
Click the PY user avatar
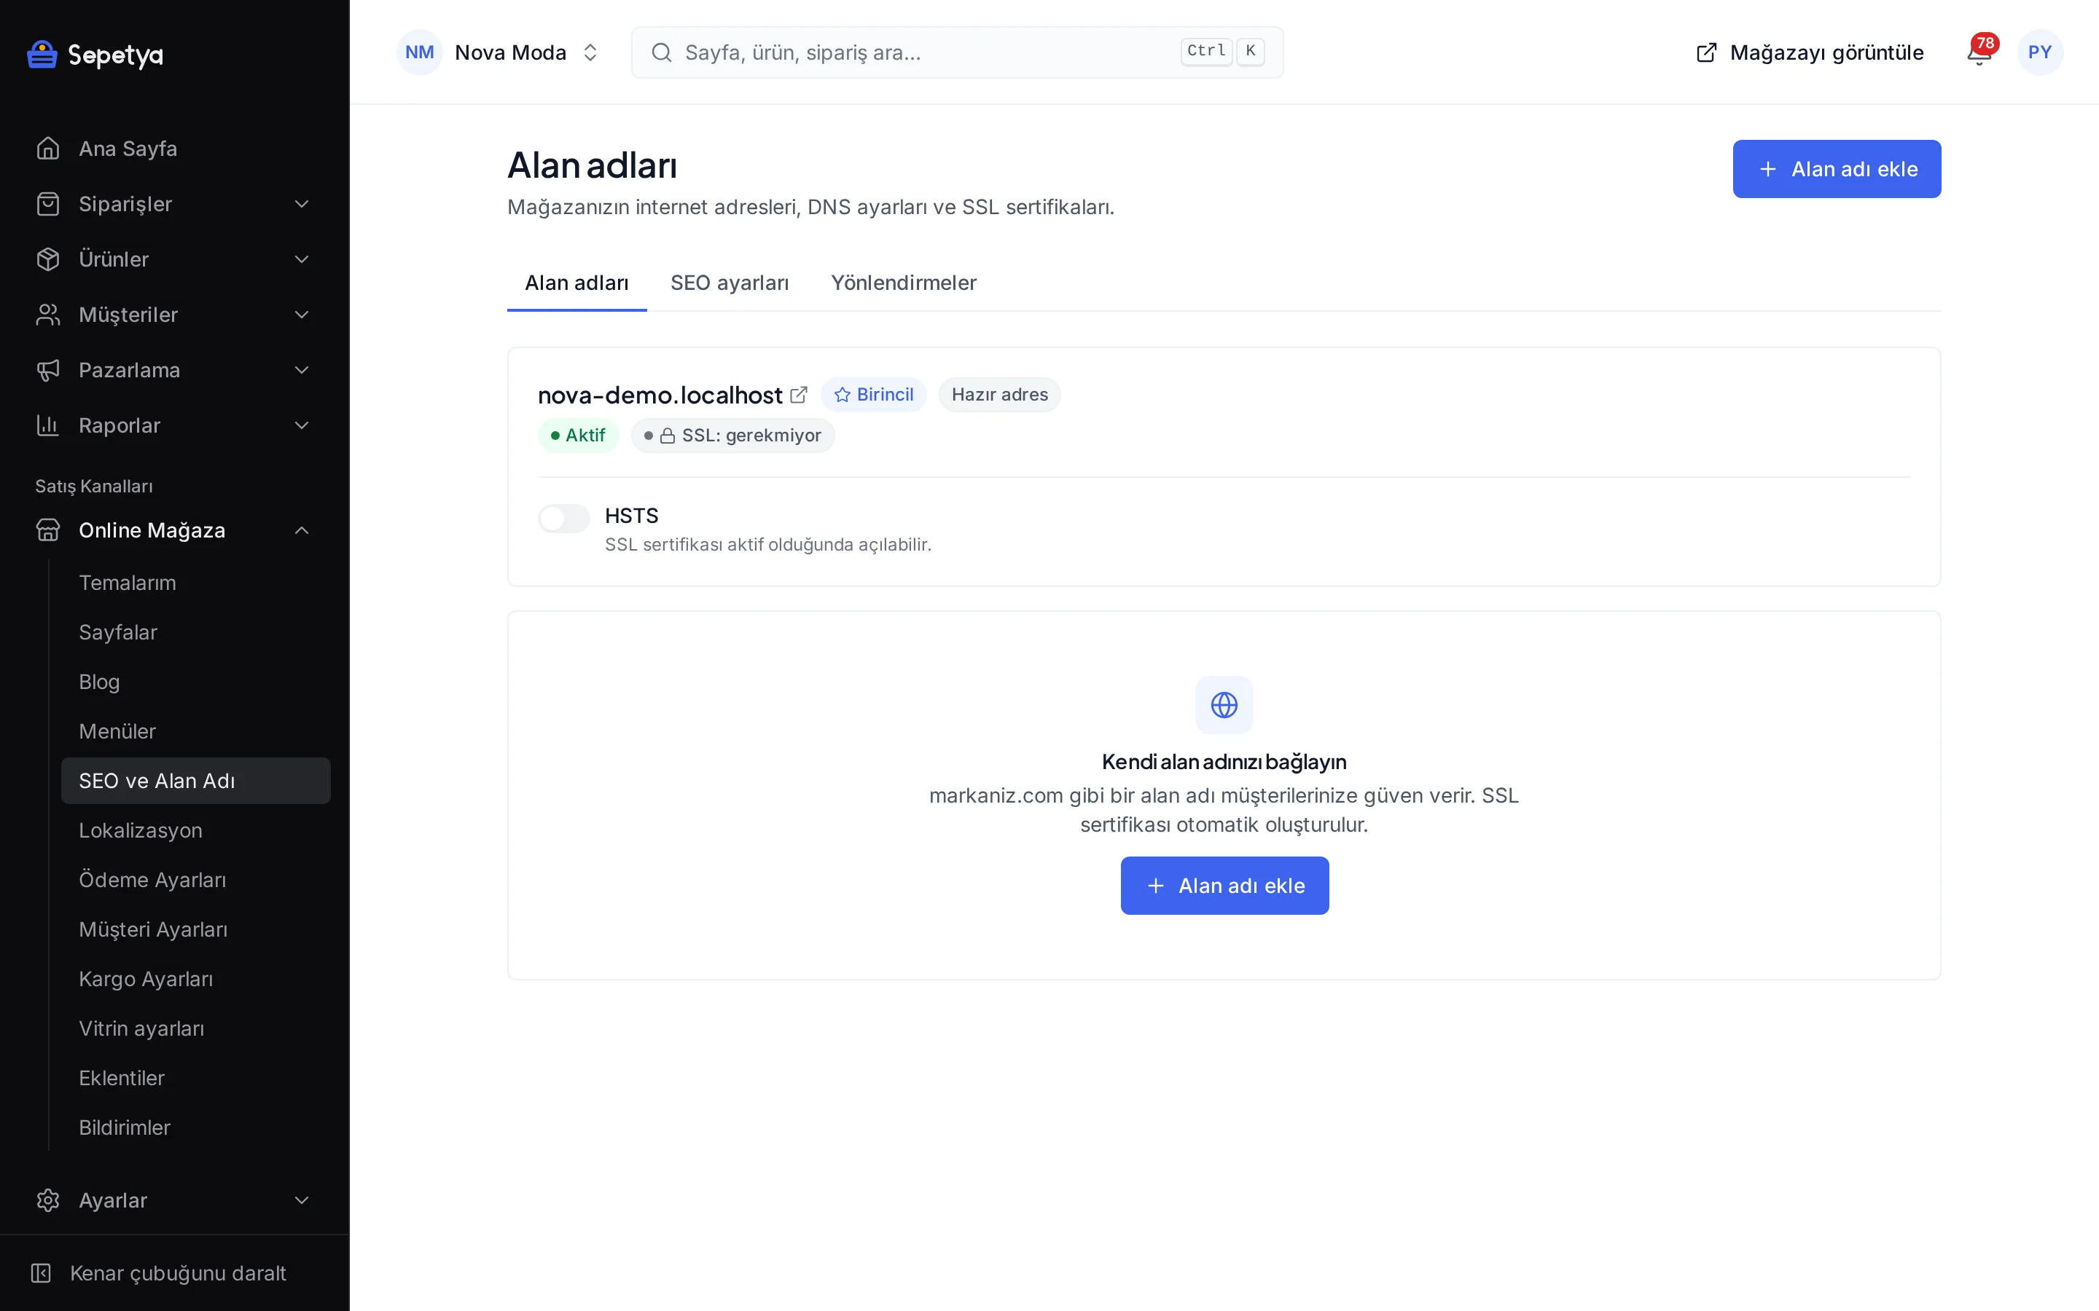[x=2040, y=53]
